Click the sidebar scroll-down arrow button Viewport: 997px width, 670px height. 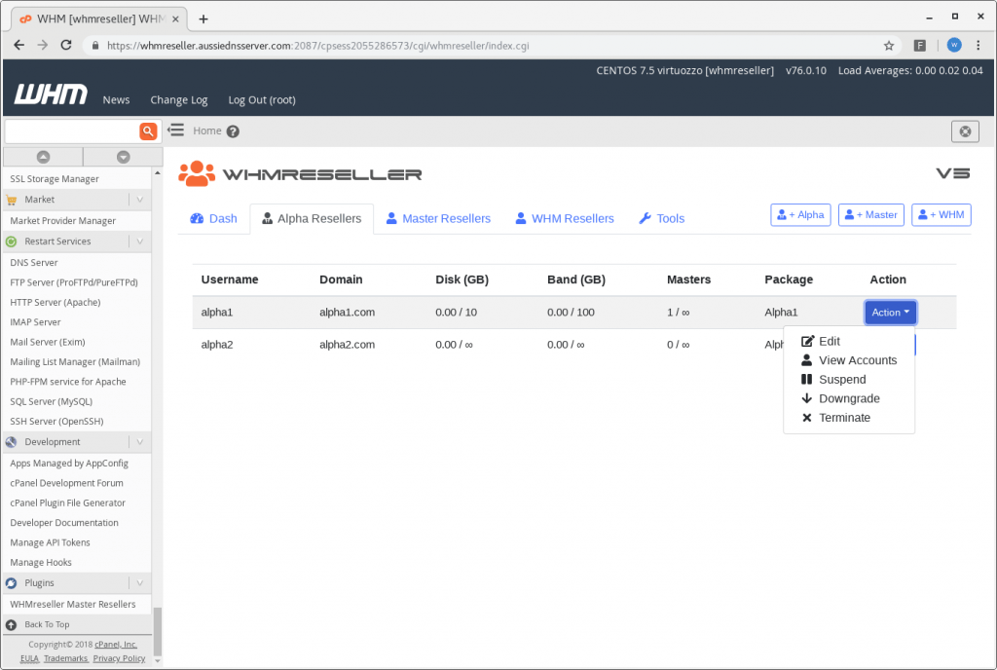[123, 157]
